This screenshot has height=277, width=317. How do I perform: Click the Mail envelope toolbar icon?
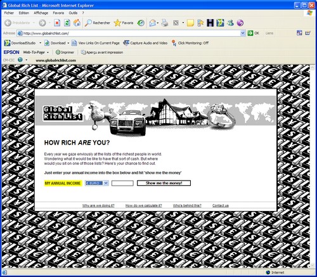click(152, 23)
